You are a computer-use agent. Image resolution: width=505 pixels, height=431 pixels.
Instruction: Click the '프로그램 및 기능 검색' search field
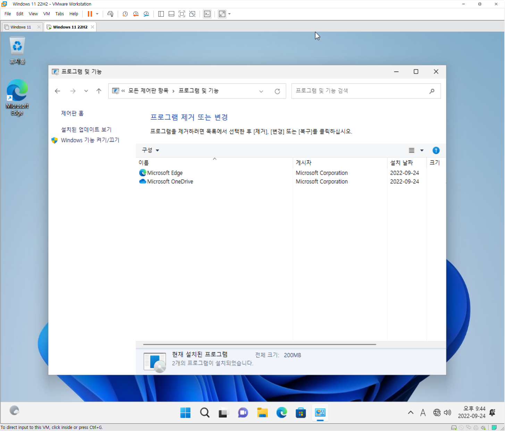coord(366,91)
